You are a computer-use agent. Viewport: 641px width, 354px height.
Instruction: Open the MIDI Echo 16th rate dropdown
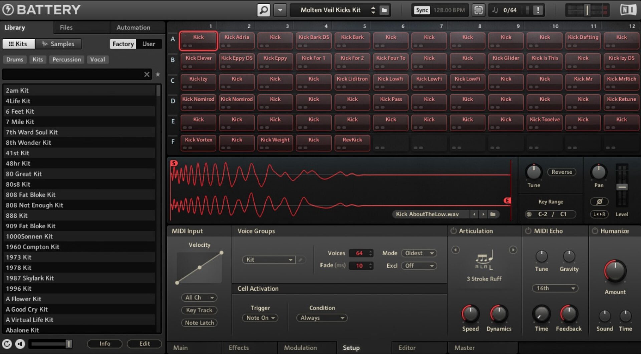(x=555, y=288)
